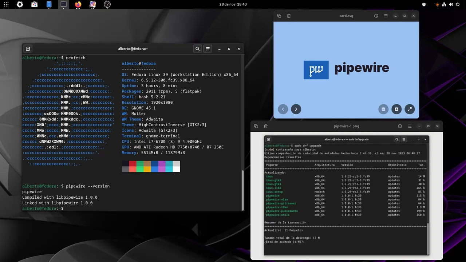This screenshot has width=466, height=262.
Task: Click the white block in neofetch palette
Action: point(176,169)
